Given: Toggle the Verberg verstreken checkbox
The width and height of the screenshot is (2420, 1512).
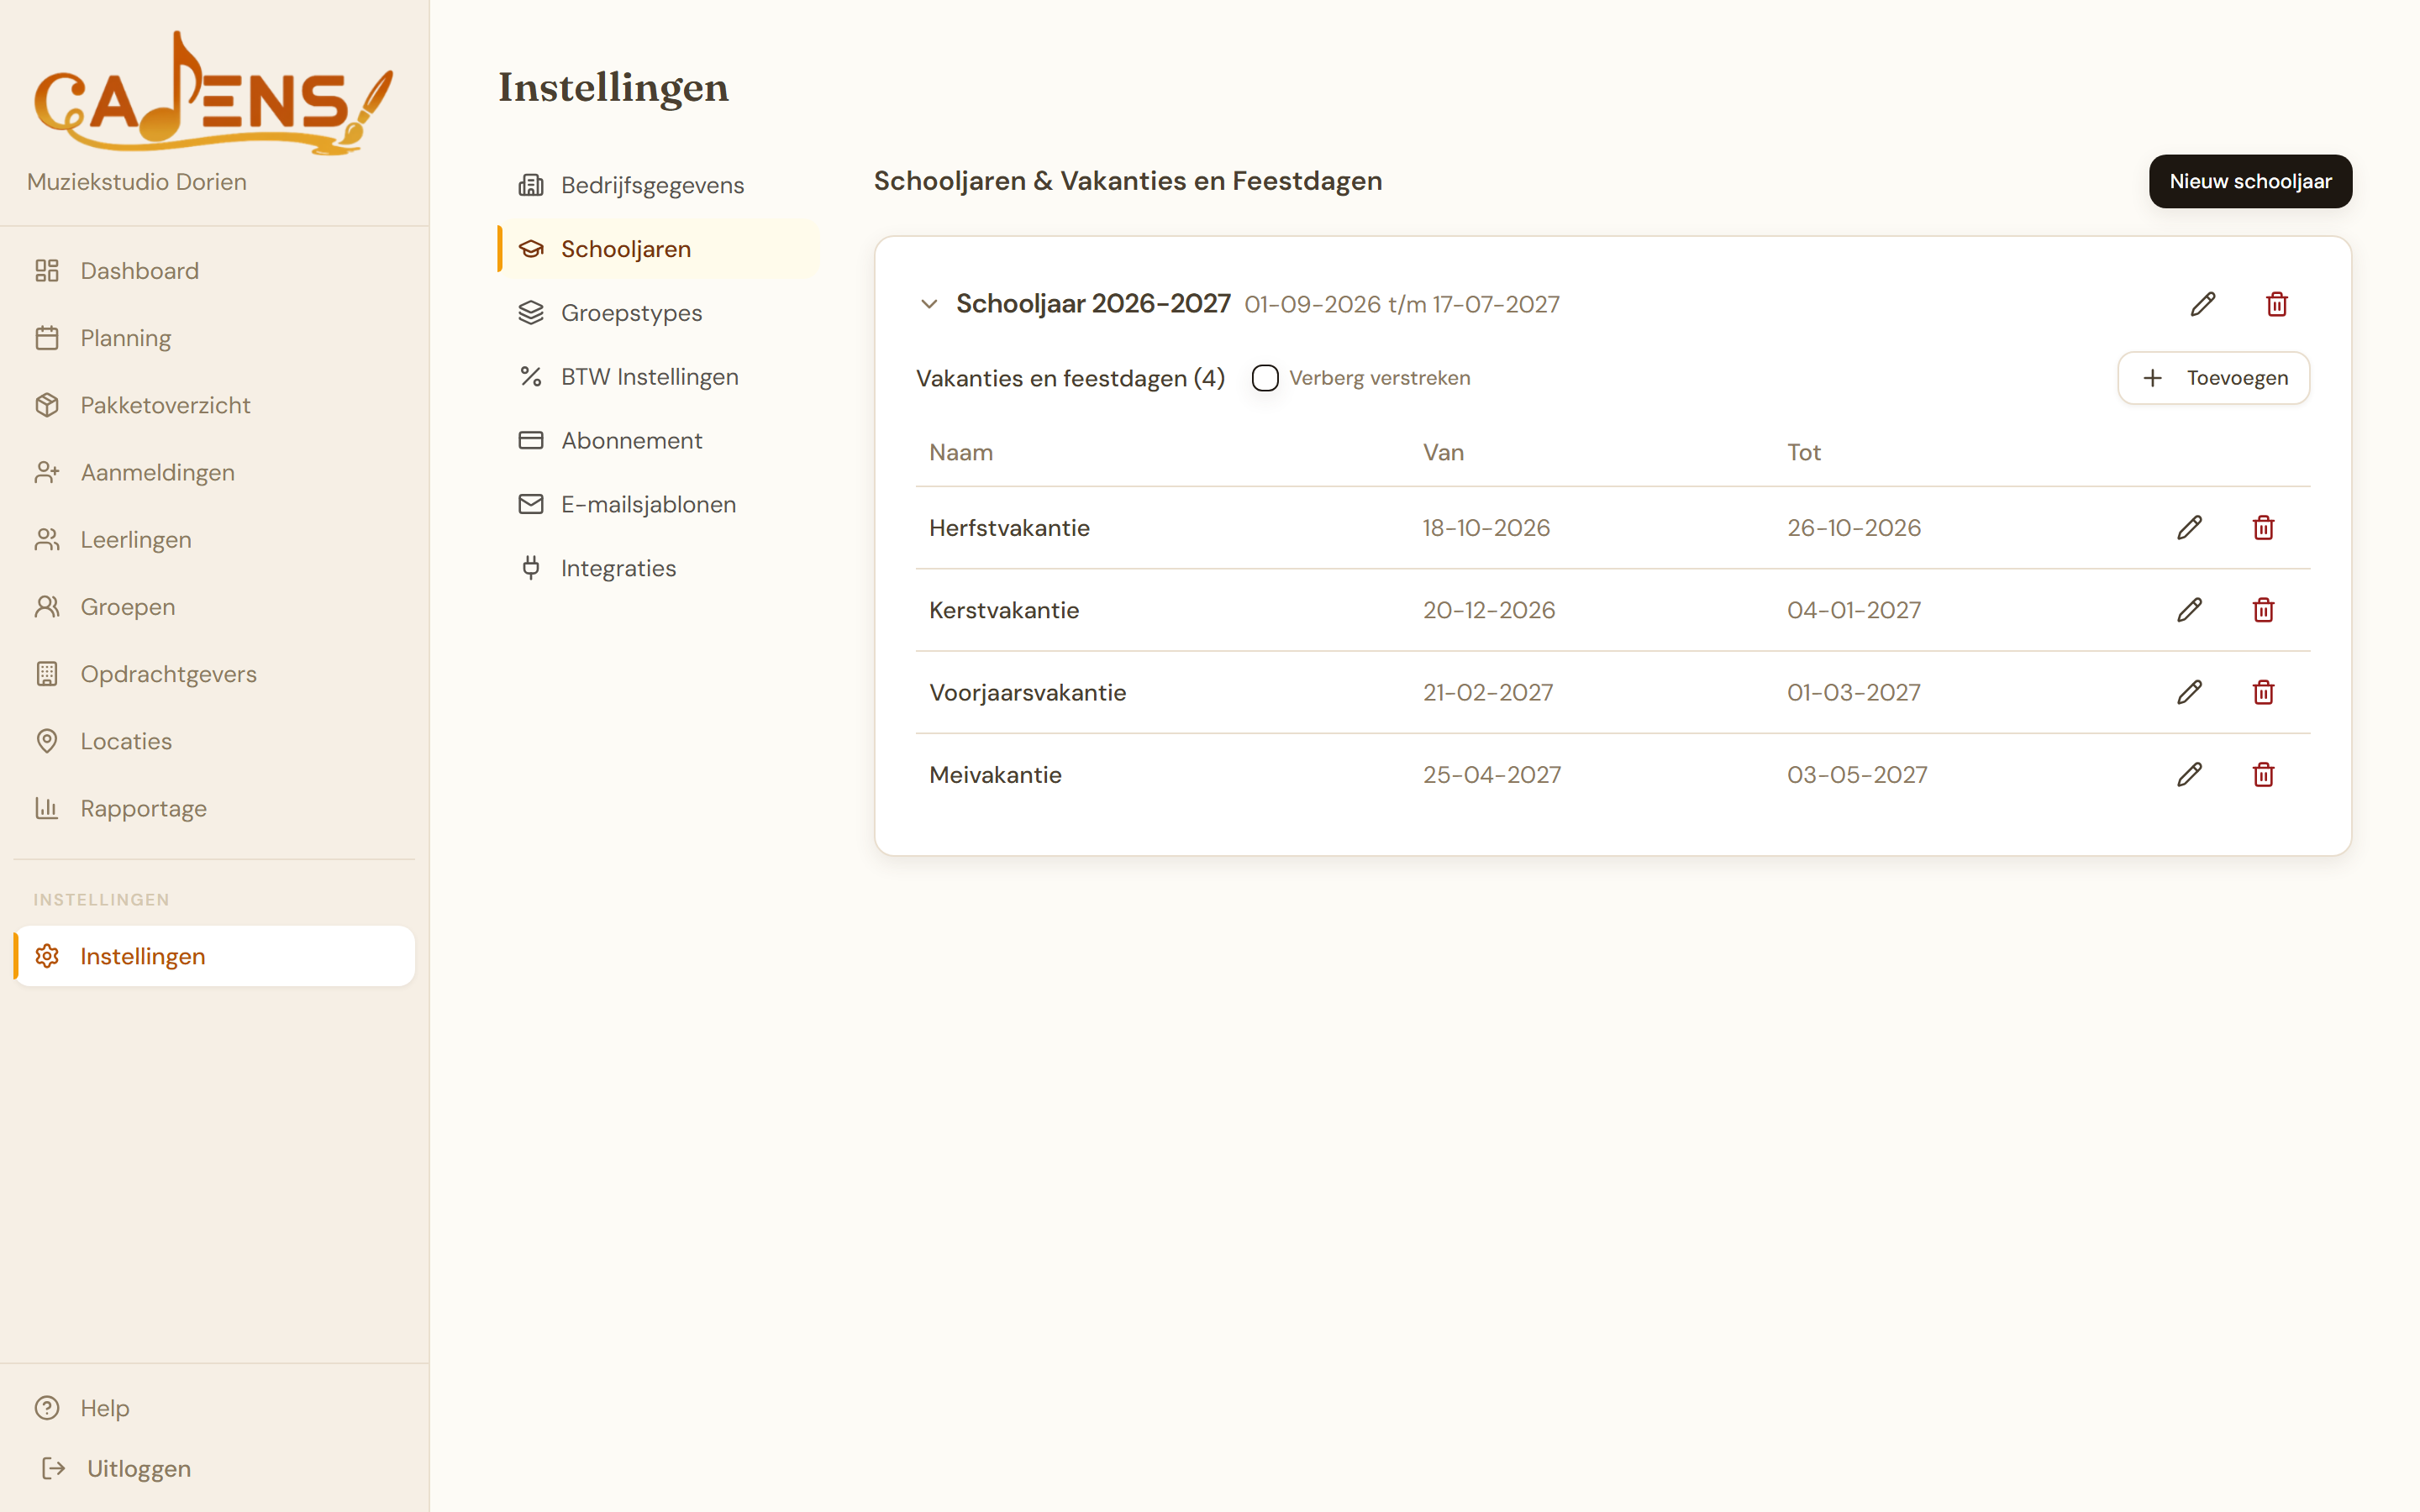Looking at the screenshot, I should (x=1265, y=378).
